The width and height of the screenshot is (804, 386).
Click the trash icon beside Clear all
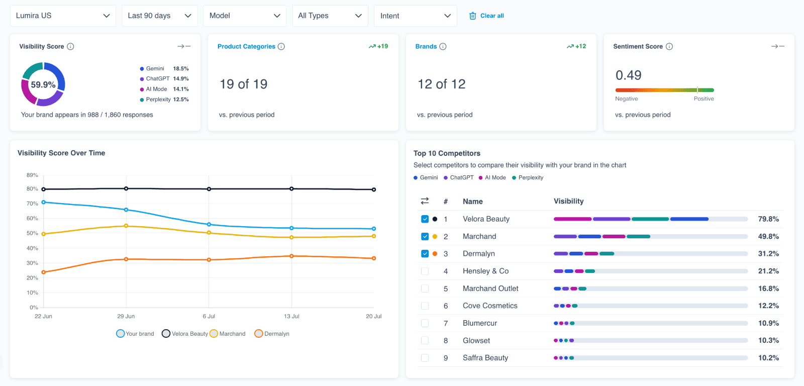click(472, 16)
